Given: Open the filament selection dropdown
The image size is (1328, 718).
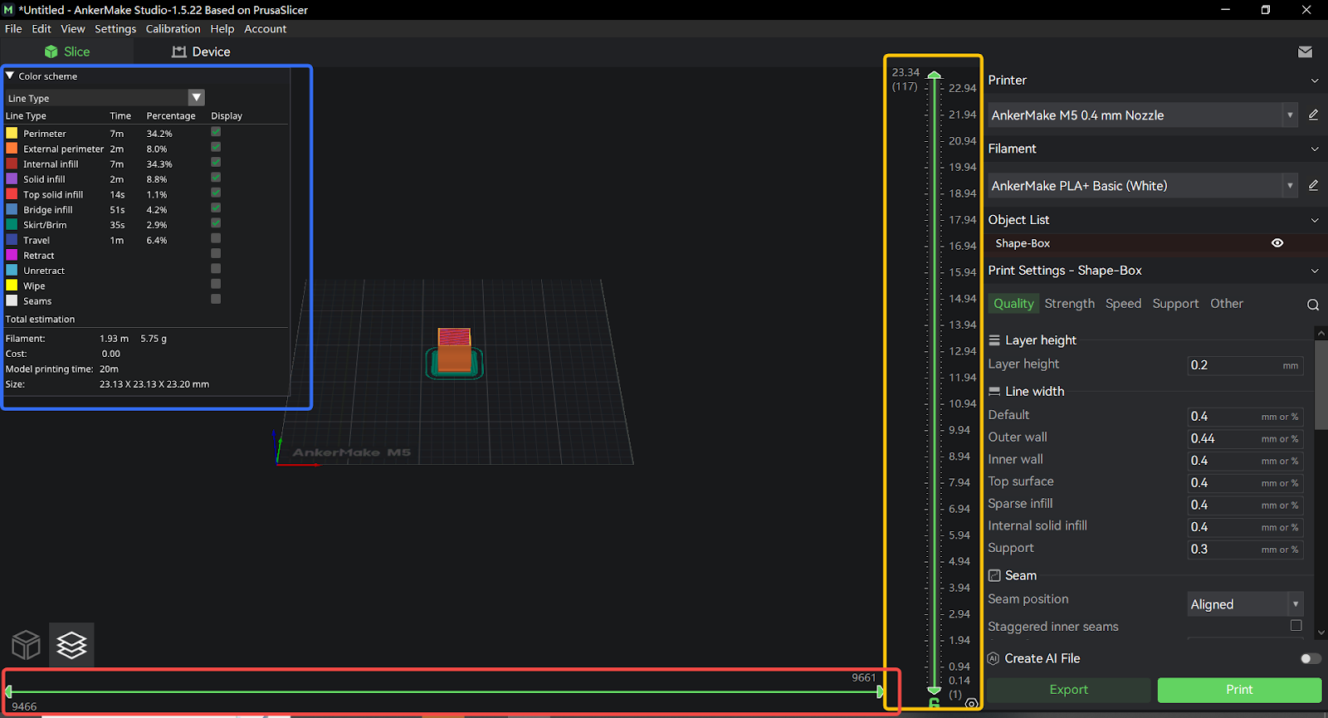Looking at the screenshot, I should tap(1290, 186).
